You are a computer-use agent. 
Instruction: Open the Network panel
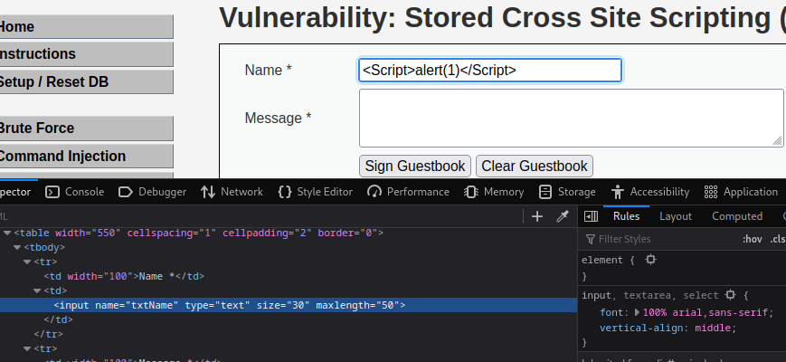coord(232,192)
